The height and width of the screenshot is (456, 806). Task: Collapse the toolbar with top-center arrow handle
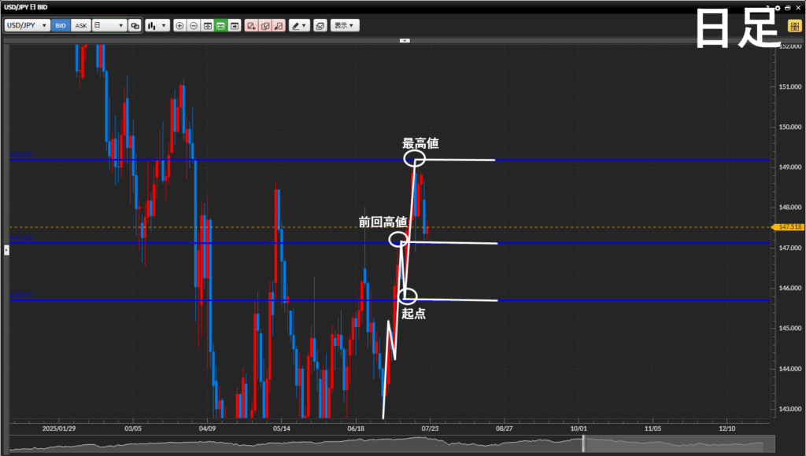[x=405, y=40]
